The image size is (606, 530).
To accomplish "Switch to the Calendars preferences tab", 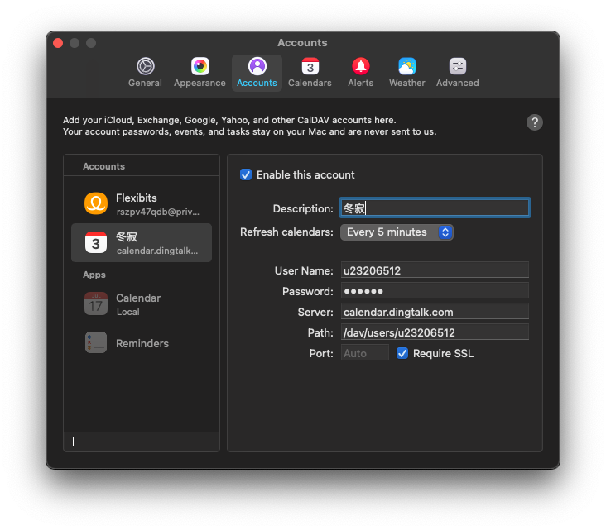I will pyautogui.click(x=310, y=73).
